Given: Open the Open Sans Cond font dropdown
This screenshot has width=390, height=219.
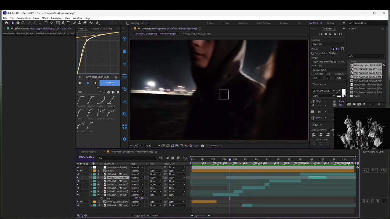Looking at the screenshot, I should [323, 91].
